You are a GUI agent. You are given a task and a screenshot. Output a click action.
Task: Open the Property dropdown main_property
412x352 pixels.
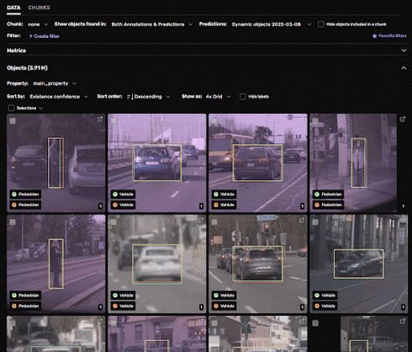[55, 83]
